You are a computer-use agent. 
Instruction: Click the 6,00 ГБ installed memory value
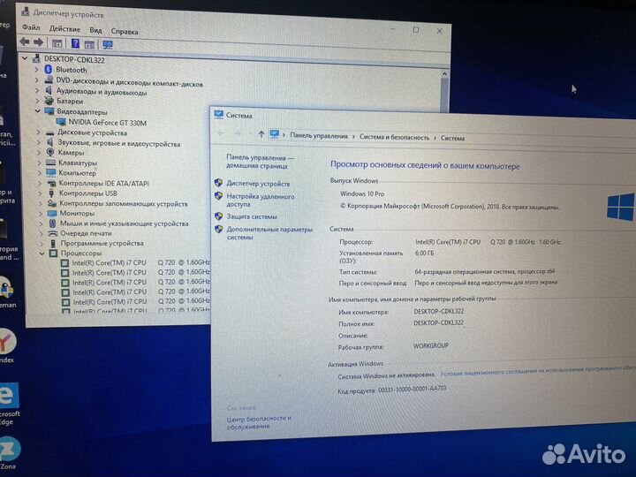click(424, 253)
